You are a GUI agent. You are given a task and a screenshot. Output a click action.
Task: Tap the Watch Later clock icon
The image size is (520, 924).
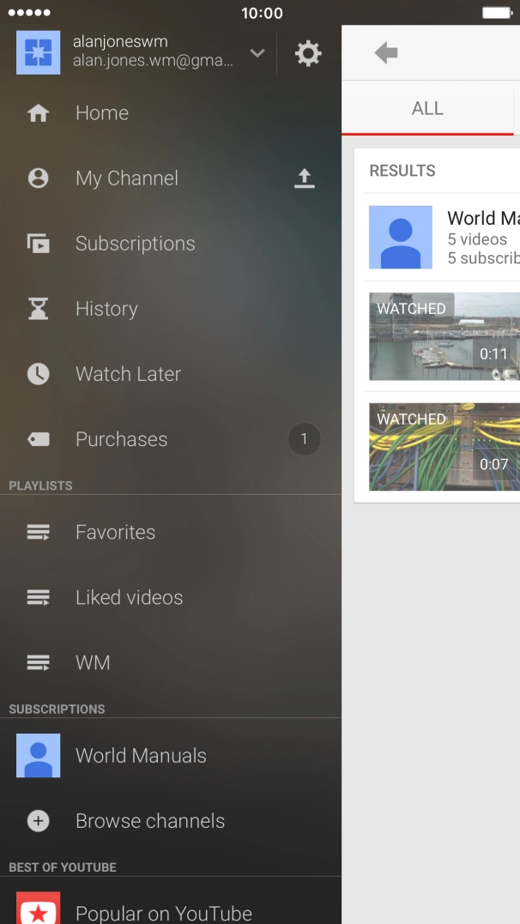[38, 374]
